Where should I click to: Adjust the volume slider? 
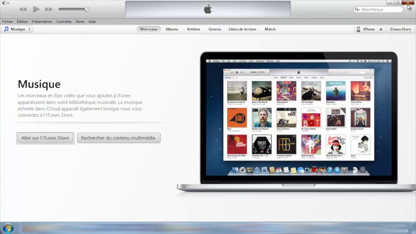coord(74,9)
